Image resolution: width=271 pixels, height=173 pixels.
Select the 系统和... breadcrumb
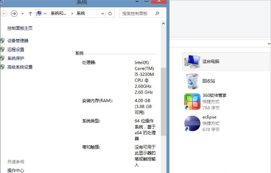58,13
